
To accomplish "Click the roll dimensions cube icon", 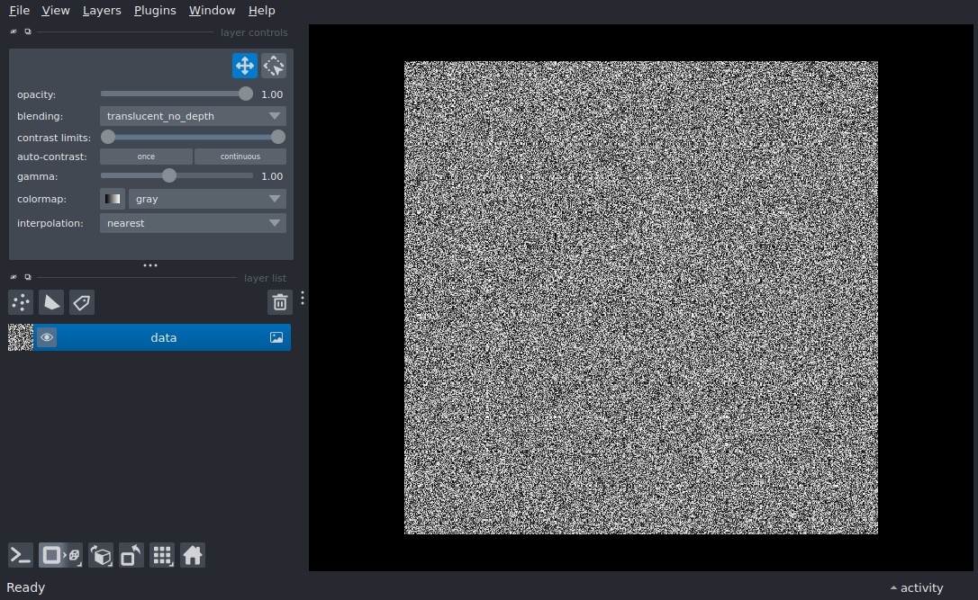I will [x=101, y=555].
